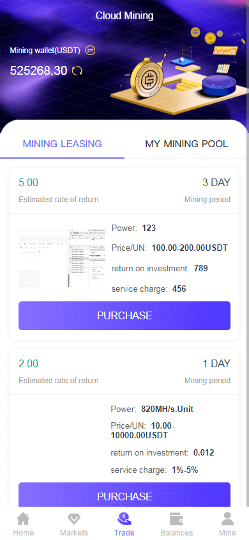
Task: Refresh the mining wallet balance
Action: pyautogui.click(x=77, y=70)
